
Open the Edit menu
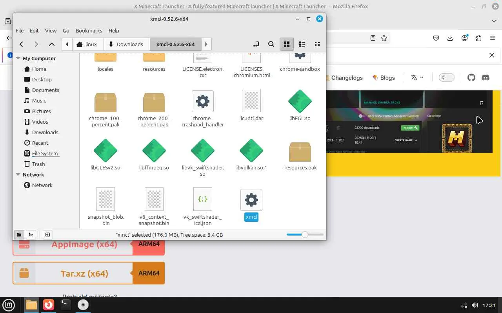(x=35, y=31)
